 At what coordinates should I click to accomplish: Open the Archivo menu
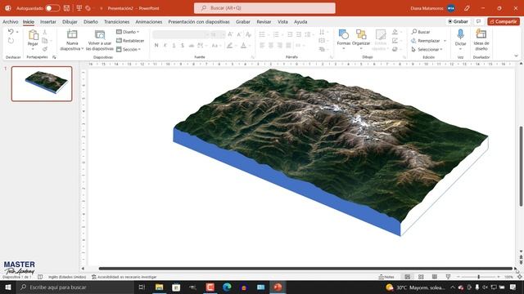click(x=11, y=22)
